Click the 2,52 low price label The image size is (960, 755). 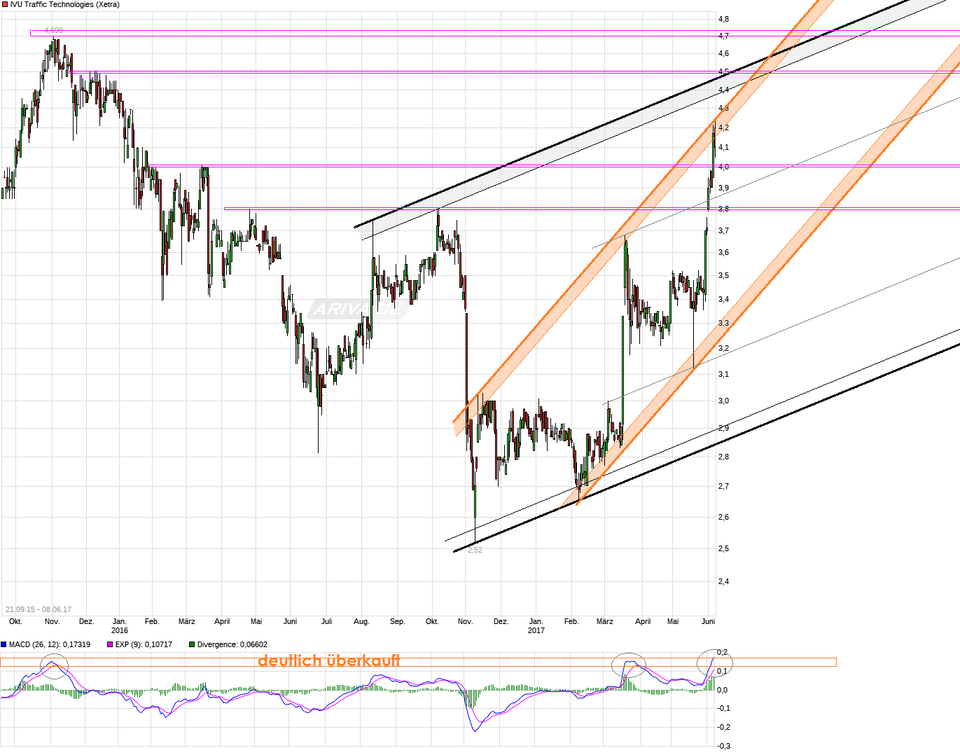click(475, 550)
